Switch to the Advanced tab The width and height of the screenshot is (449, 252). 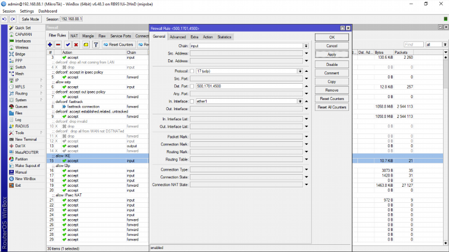click(x=178, y=37)
